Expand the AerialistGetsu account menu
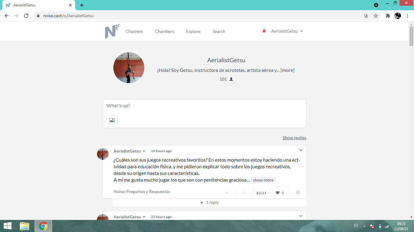This screenshot has height=232, width=414. point(287,31)
